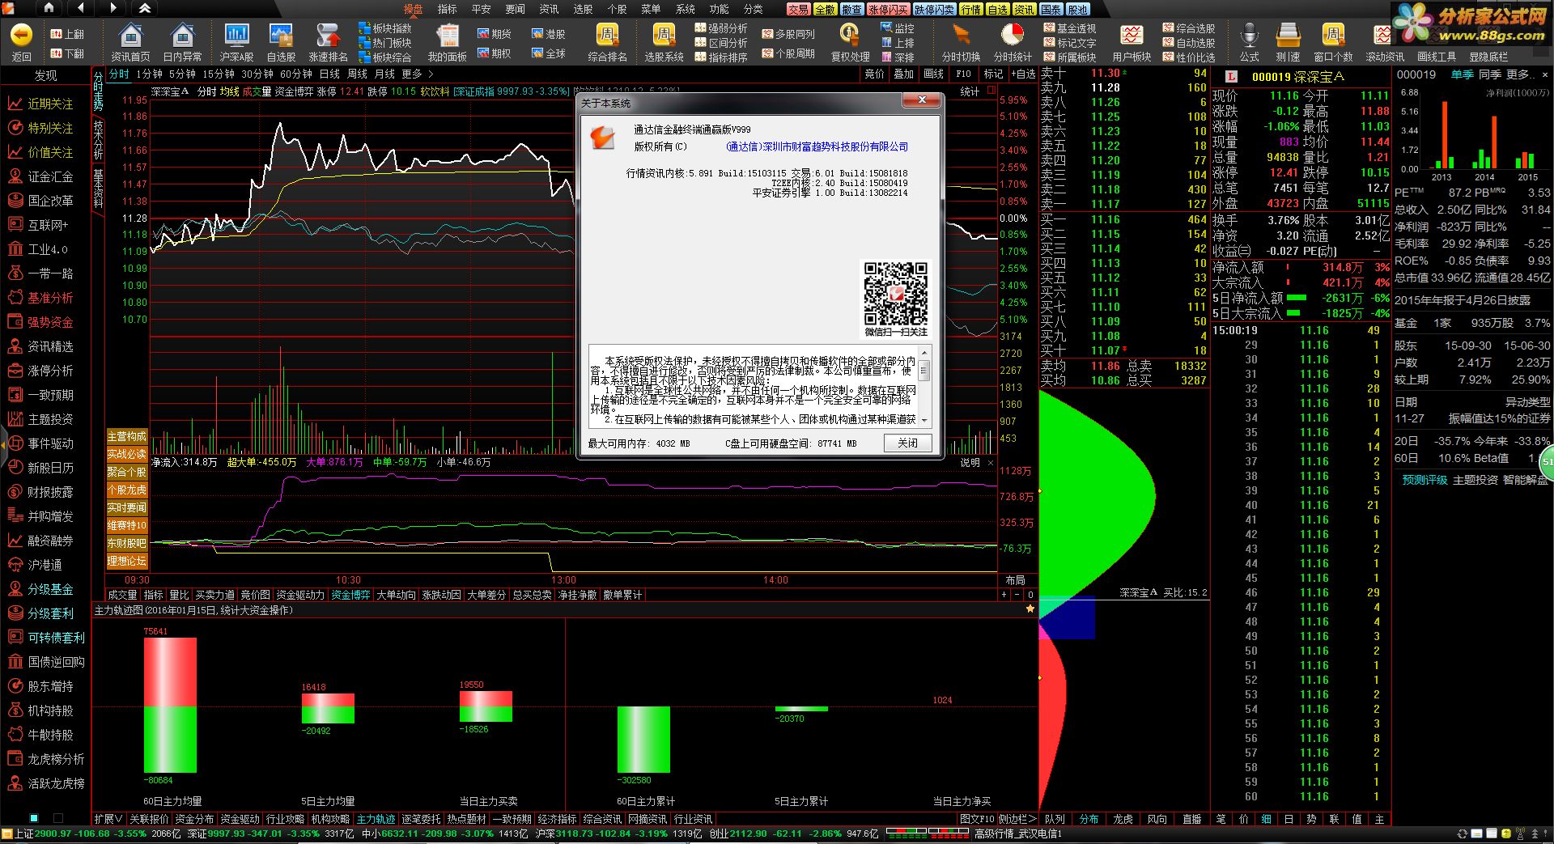Open 资讯首页 house icon in toolbar
Viewport: 1554px width, 844px height.
pos(130,36)
